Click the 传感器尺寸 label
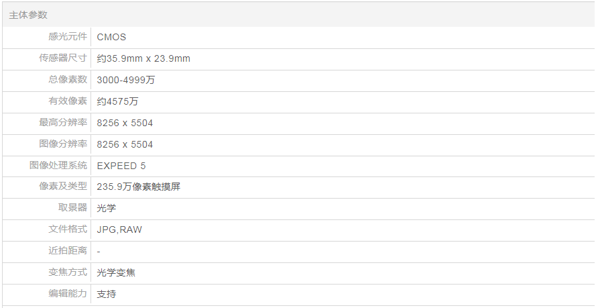Image resolution: width=598 pixels, height=308 pixels. coord(63,58)
